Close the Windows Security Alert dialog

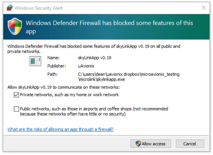(x=204, y=8)
